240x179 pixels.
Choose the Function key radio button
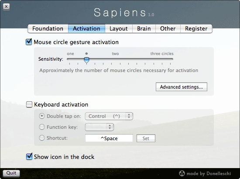(x=42, y=127)
